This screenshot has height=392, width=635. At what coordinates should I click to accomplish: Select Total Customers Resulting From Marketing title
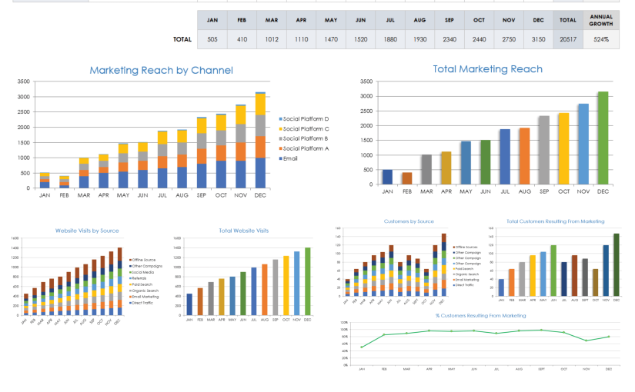(x=555, y=221)
